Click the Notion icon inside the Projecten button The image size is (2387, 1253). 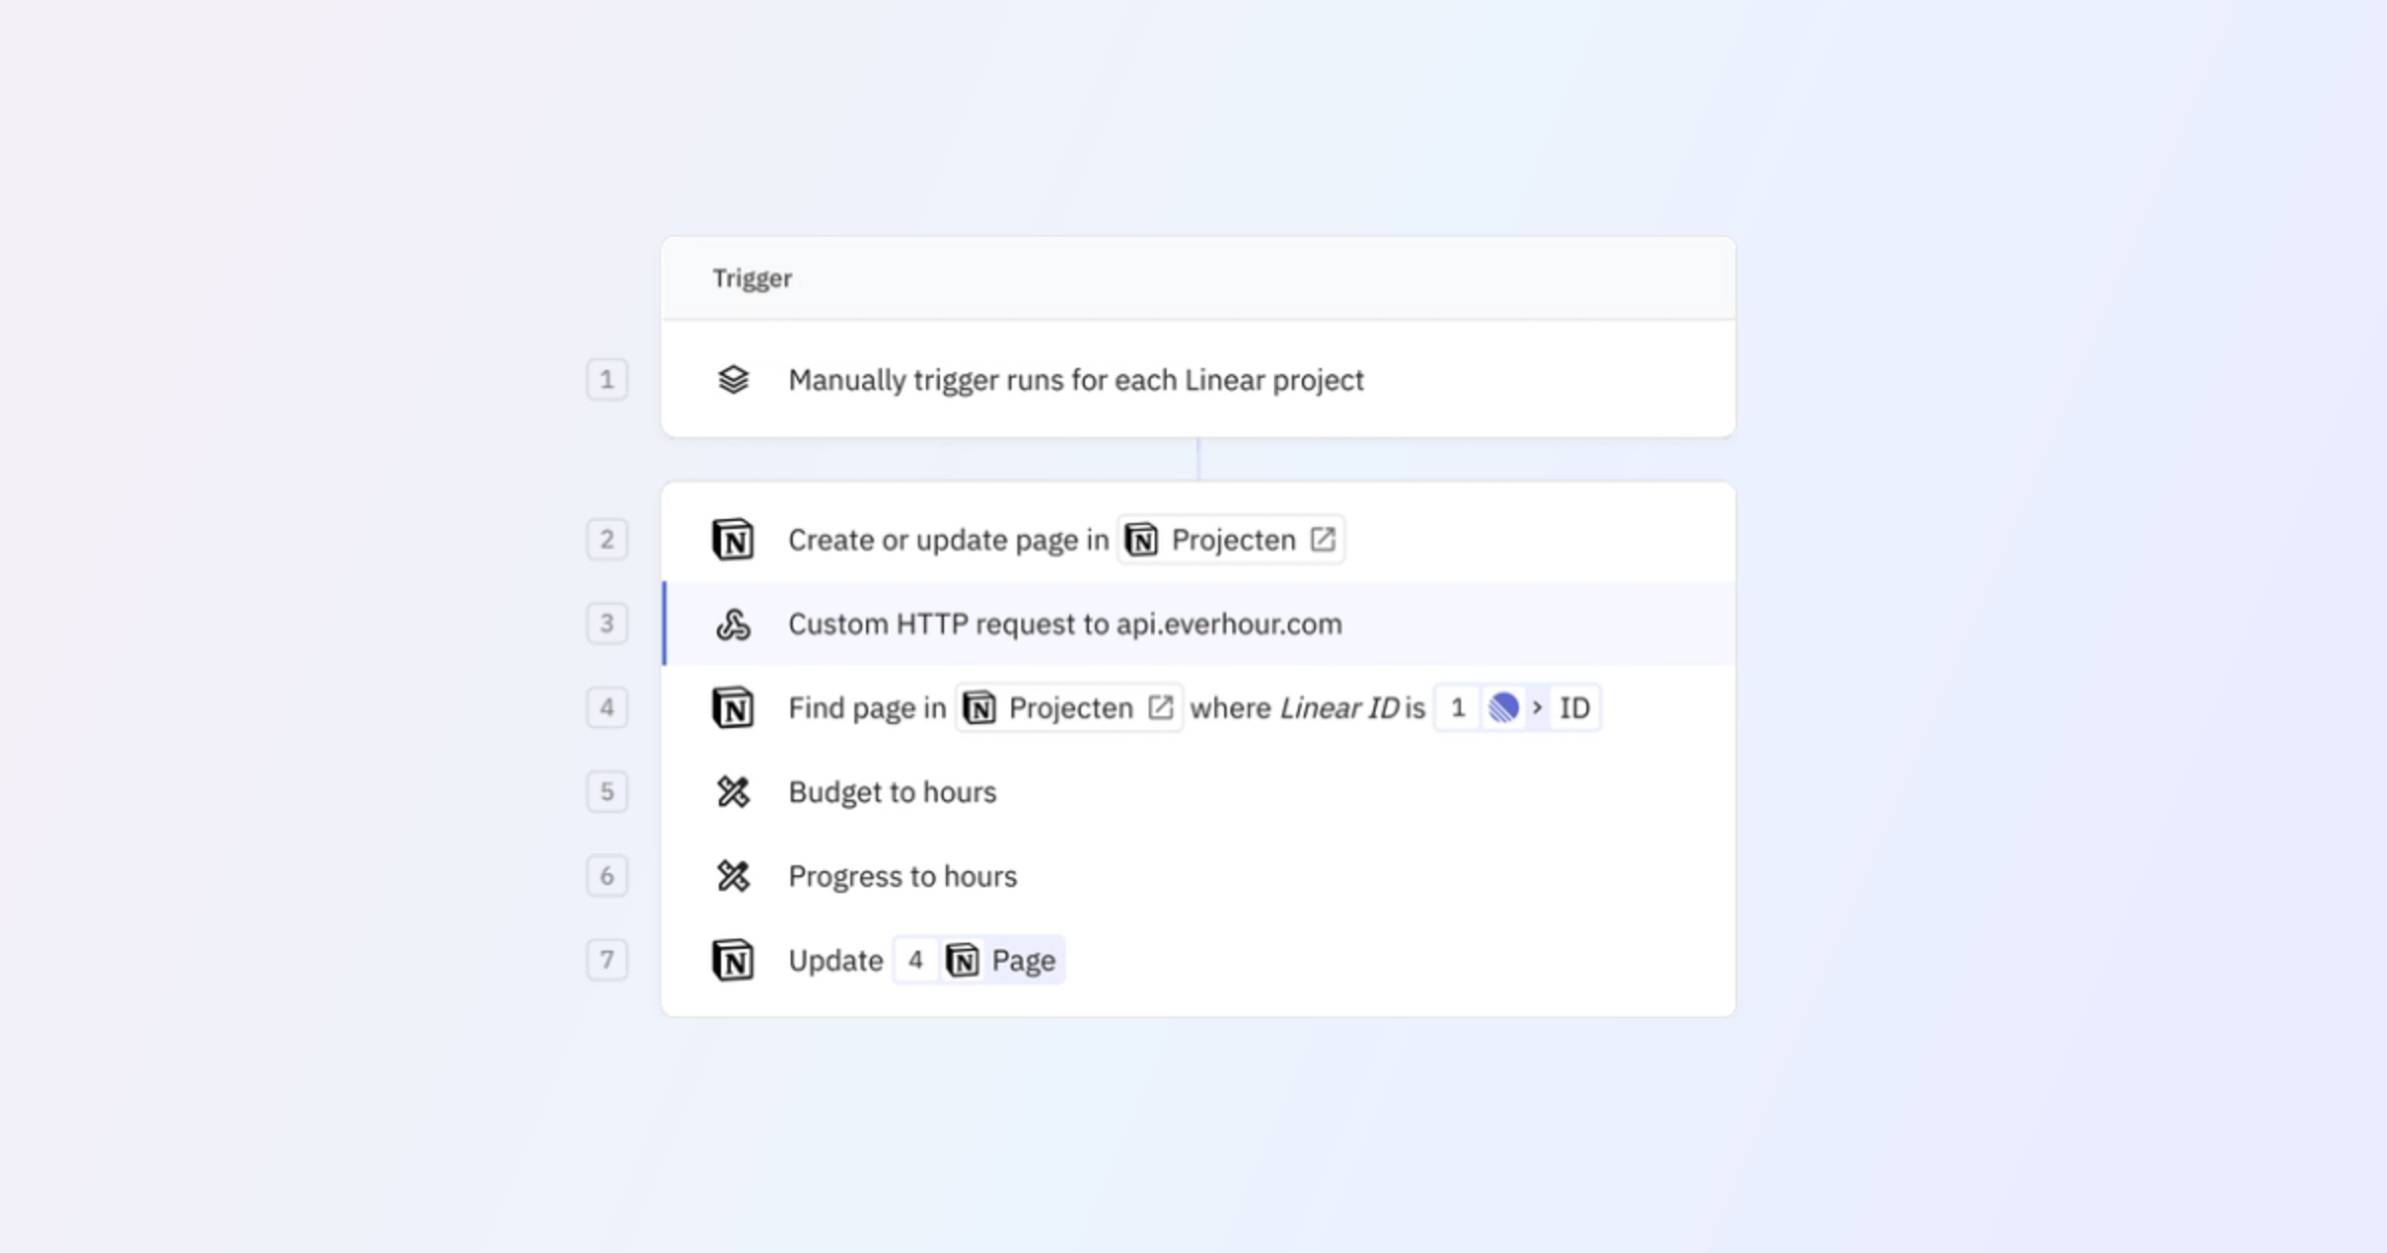coord(1142,538)
